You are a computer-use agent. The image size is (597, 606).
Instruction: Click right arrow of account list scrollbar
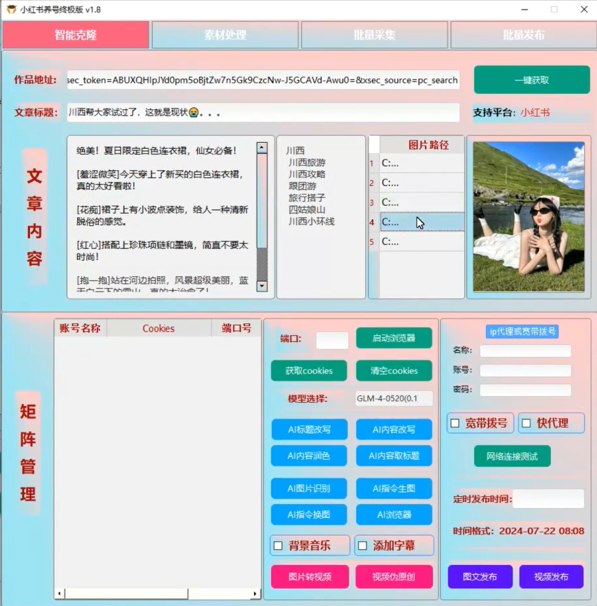point(255,594)
